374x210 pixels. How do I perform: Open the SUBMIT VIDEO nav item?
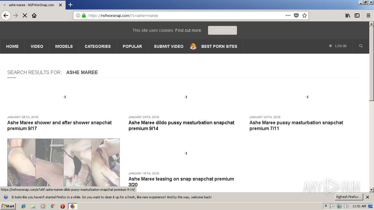(169, 46)
